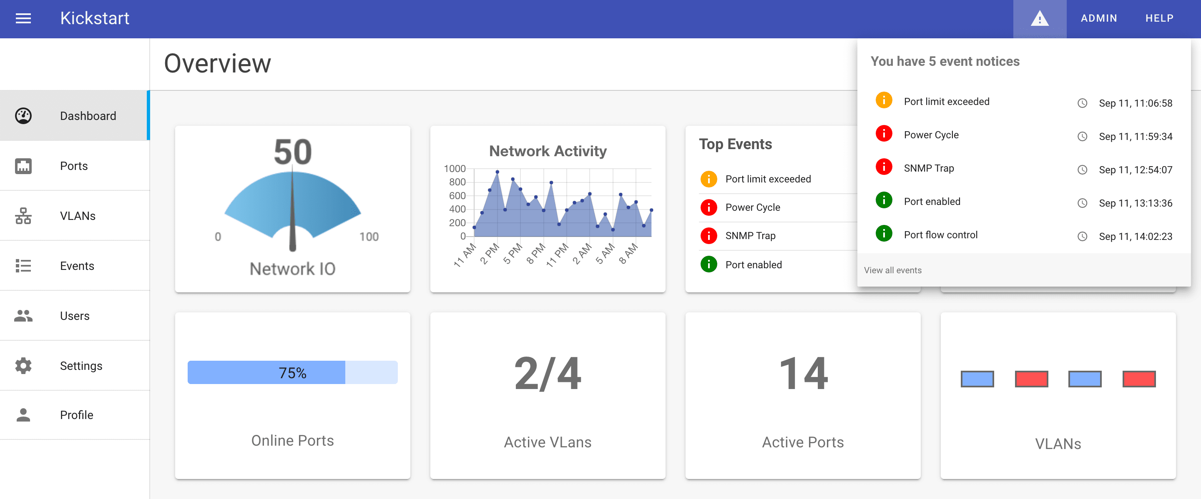Click red icon in Top Events Power Cycle row
Screen dimensions: 1201x499
tap(709, 207)
